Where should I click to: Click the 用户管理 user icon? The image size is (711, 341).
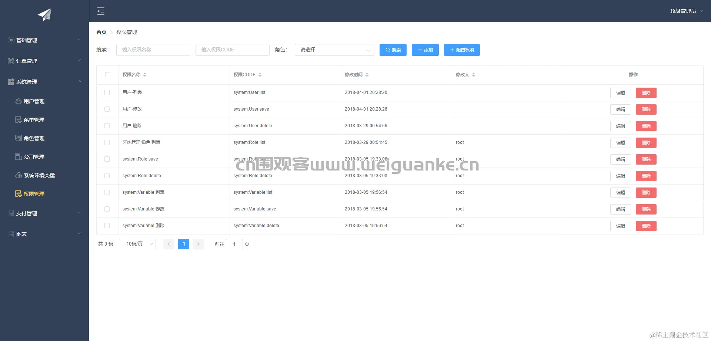coord(19,101)
